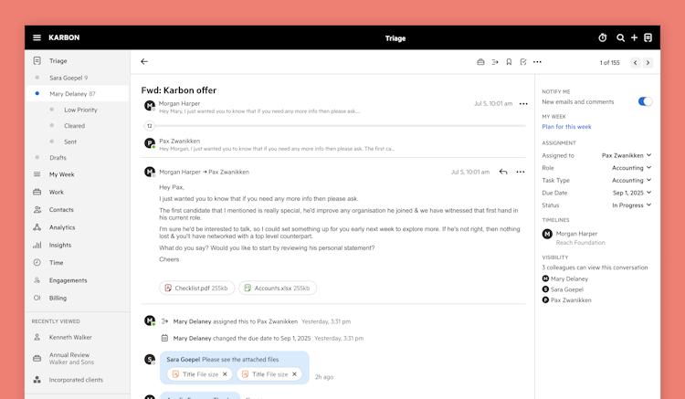Screen dimensions: 685x399
Task: Expand the 12 collapsed messages indicator
Action: coord(149,126)
